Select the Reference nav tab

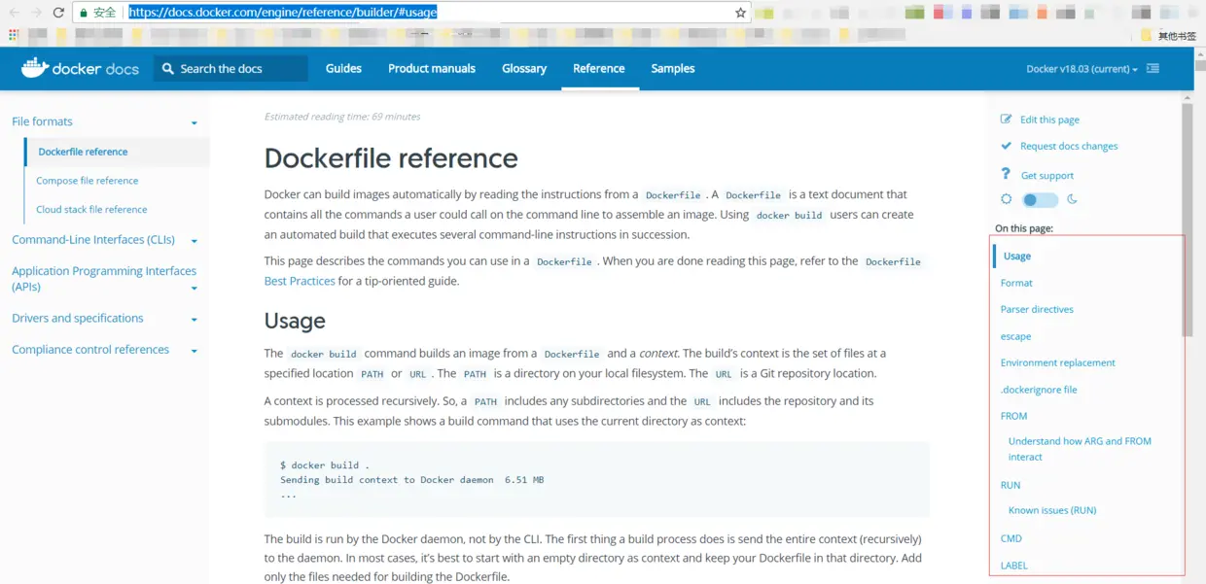(599, 68)
